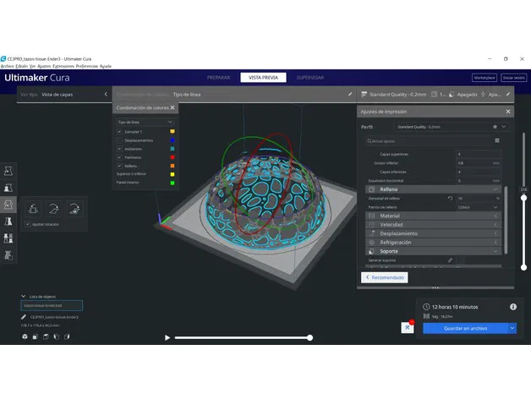
Task: Click the Recomendado button
Action: click(385, 277)
